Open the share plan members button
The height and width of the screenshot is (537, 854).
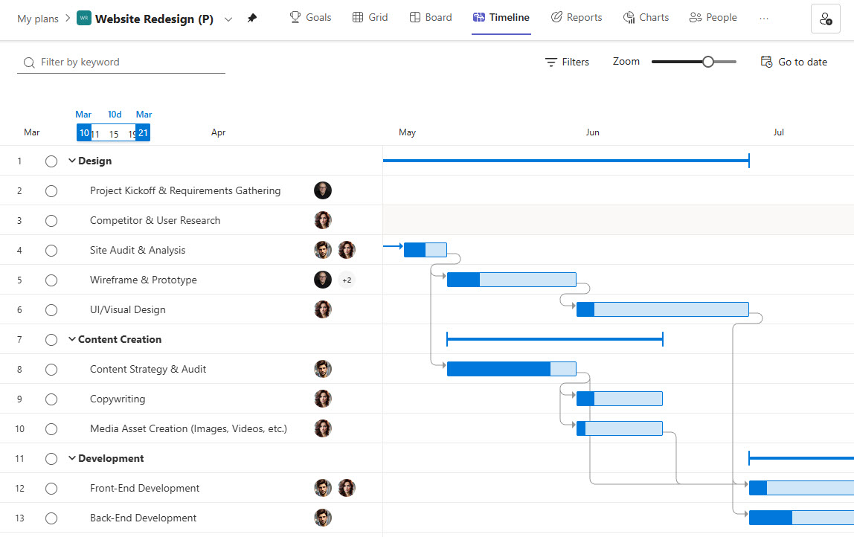tap(825, 19)
